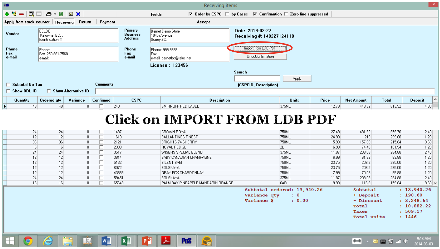Check Confirmed box for Silent Sam
Screen dimensions: 440x249
(x=101, y=162)
